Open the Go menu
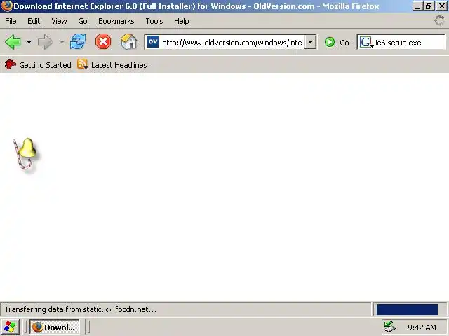Image resolution: width=449 pixels, height=336 pixels. point(83,21)
